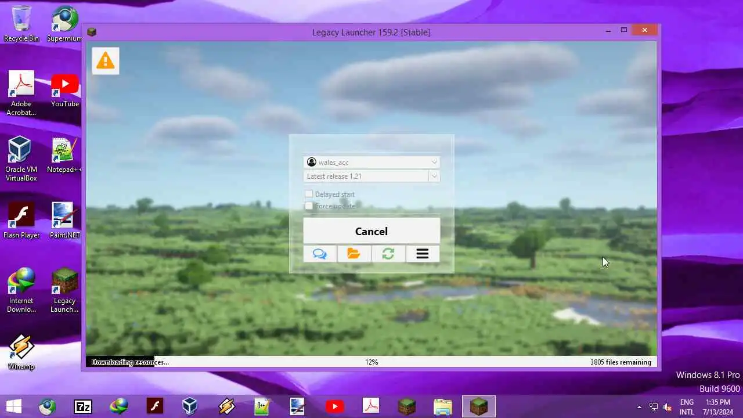Image resolution: width=743 pixels, height=418 pixels.
Task: Select the Legacy Launcher desktop shortcut
Action: 64,291
